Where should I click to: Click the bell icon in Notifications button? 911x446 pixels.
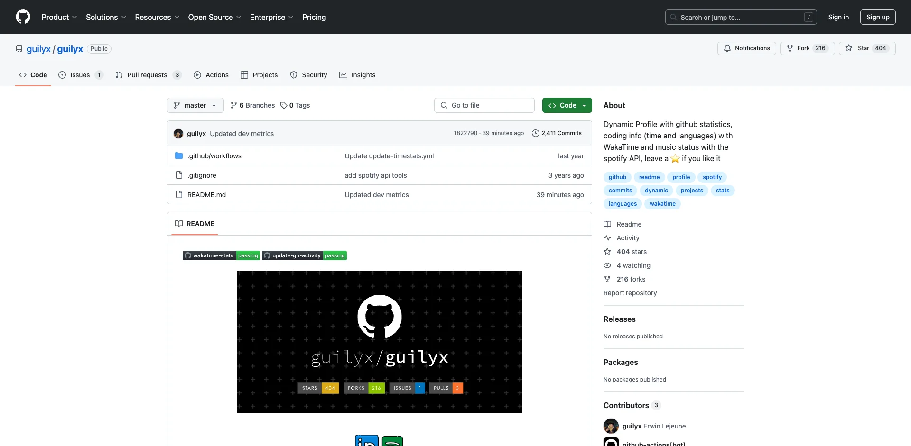point(727,48)
